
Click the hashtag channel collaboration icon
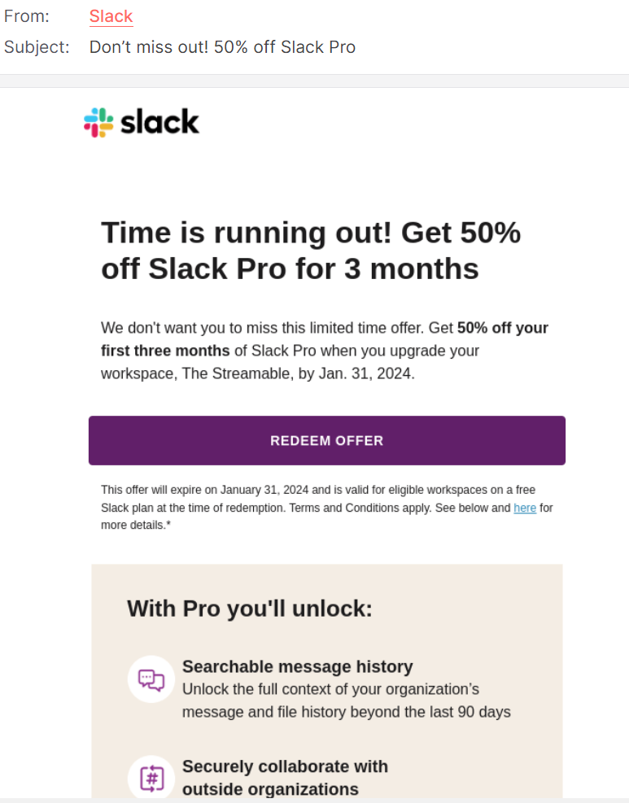(x=151, y=778)
